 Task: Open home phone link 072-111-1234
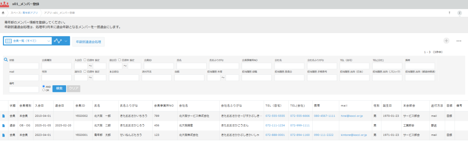pos(275,125)
